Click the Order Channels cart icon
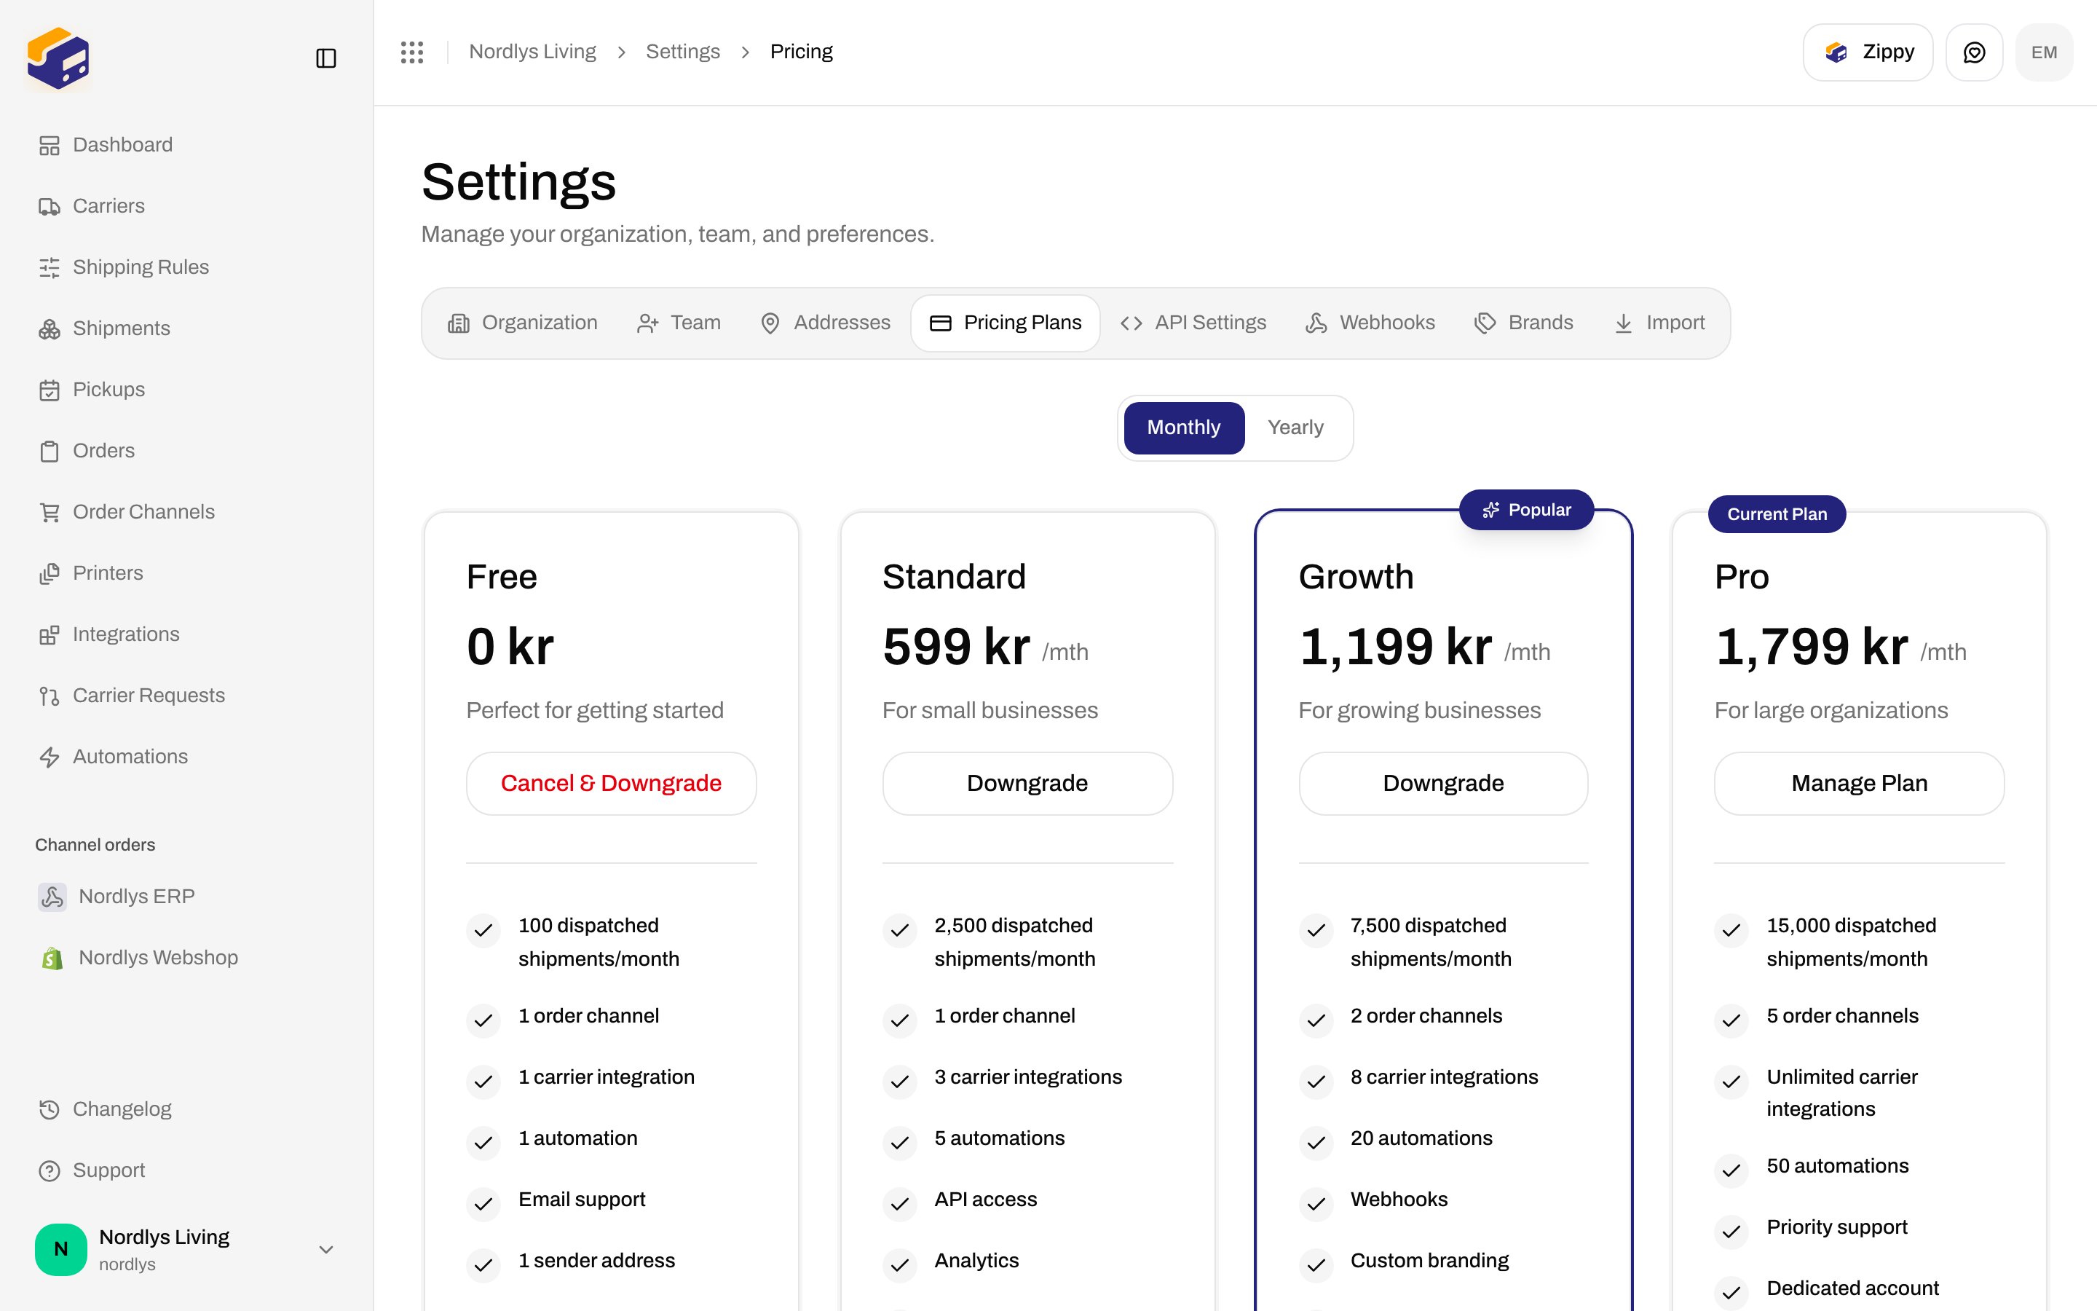Screen dimensions: 2097x1311 click(50, 513)
